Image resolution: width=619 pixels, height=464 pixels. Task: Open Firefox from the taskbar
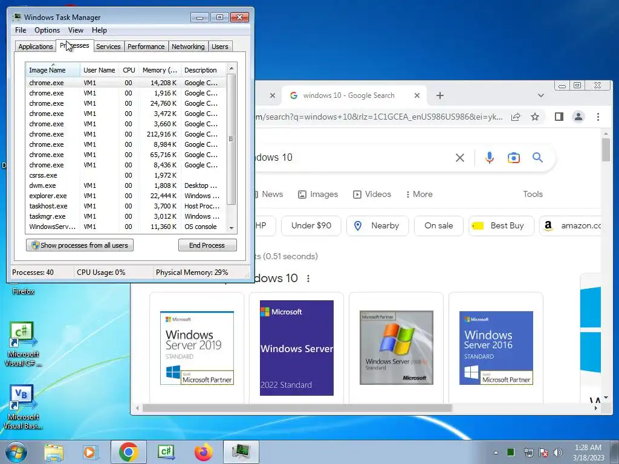204,452
